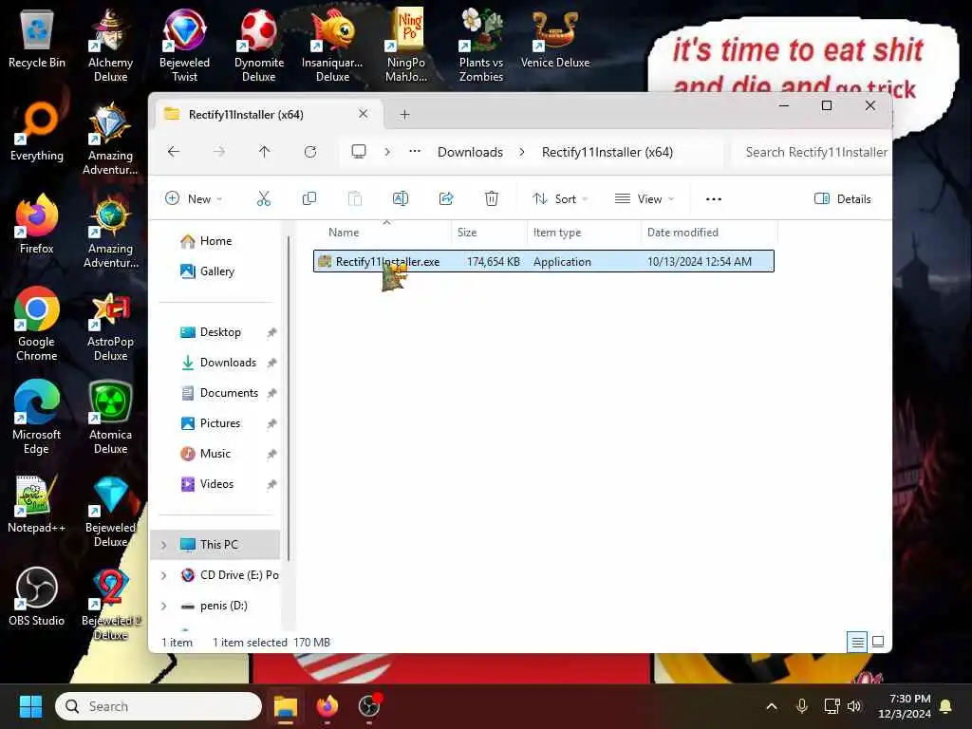Screen dimensions: 972x729
Task: Sort by Size column header
Action: click(489, 233)
